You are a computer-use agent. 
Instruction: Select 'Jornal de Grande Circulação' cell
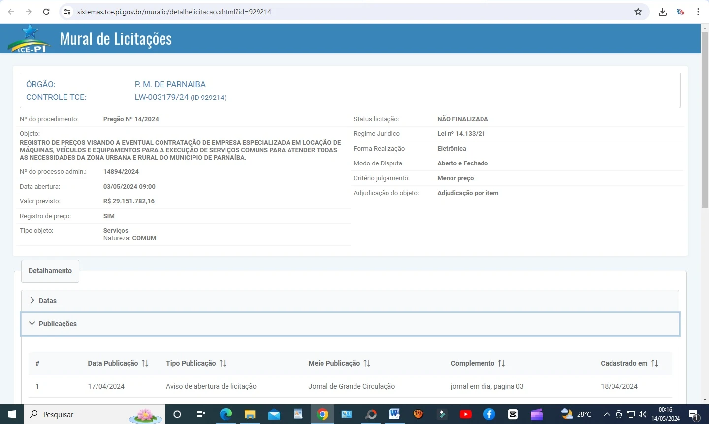pyautogui.click(x=352, y=386)
